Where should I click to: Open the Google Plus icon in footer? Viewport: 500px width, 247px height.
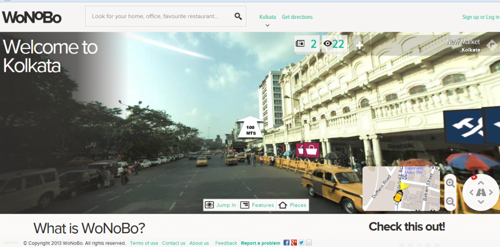click(x=293, y=243)
